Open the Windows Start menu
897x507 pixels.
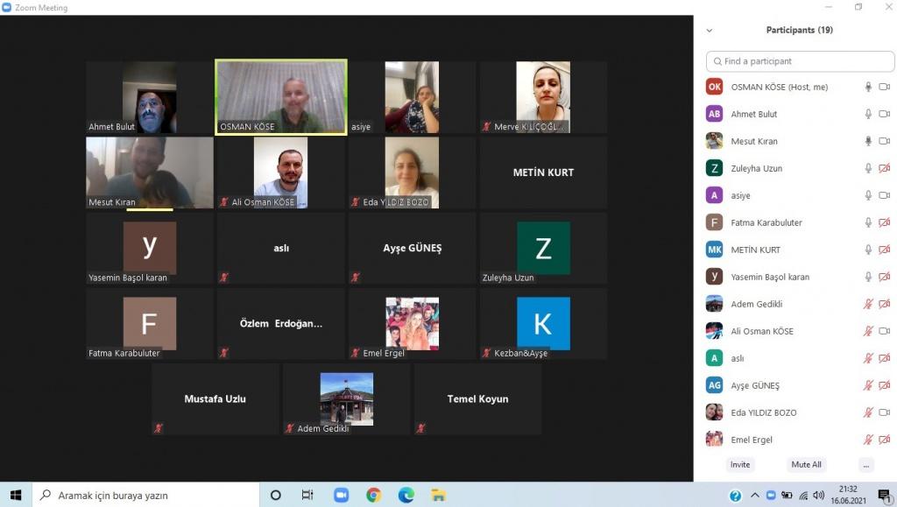[16, 495]
